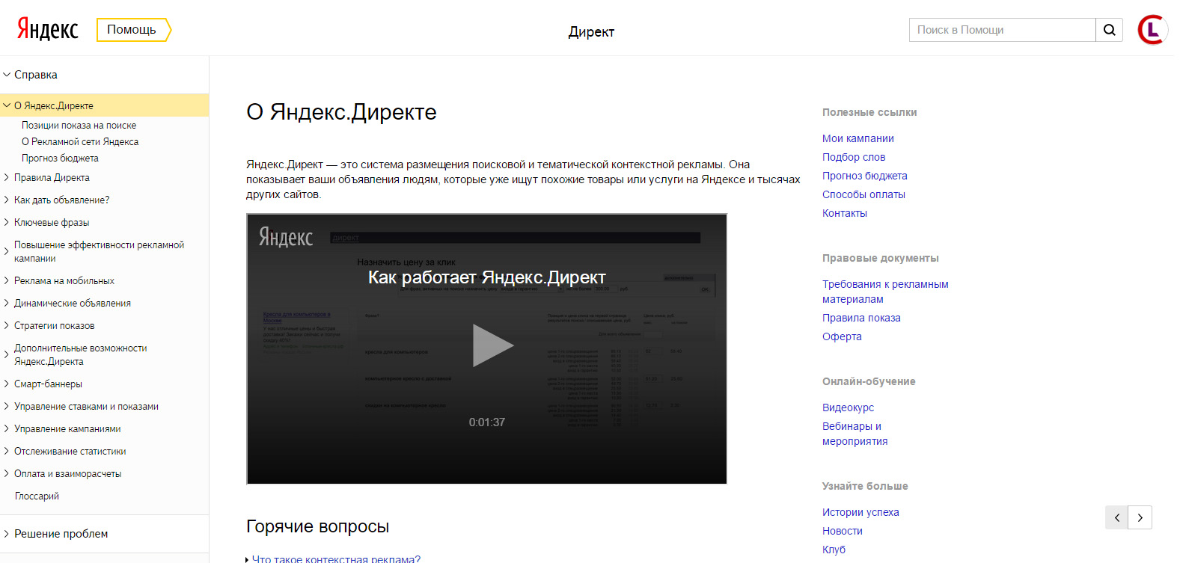Image resolution: width=1180 pixels, height=563 pixels.
Task: Open Правила показа link
Action: point(861,318)
